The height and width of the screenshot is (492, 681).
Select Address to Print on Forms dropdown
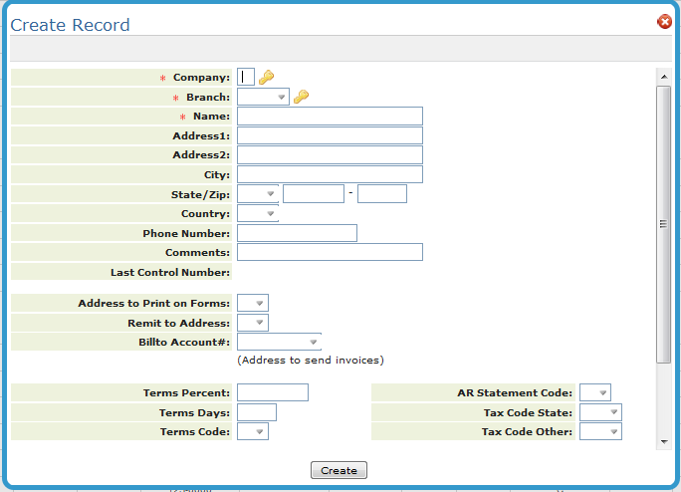click(x=253, y=303)
